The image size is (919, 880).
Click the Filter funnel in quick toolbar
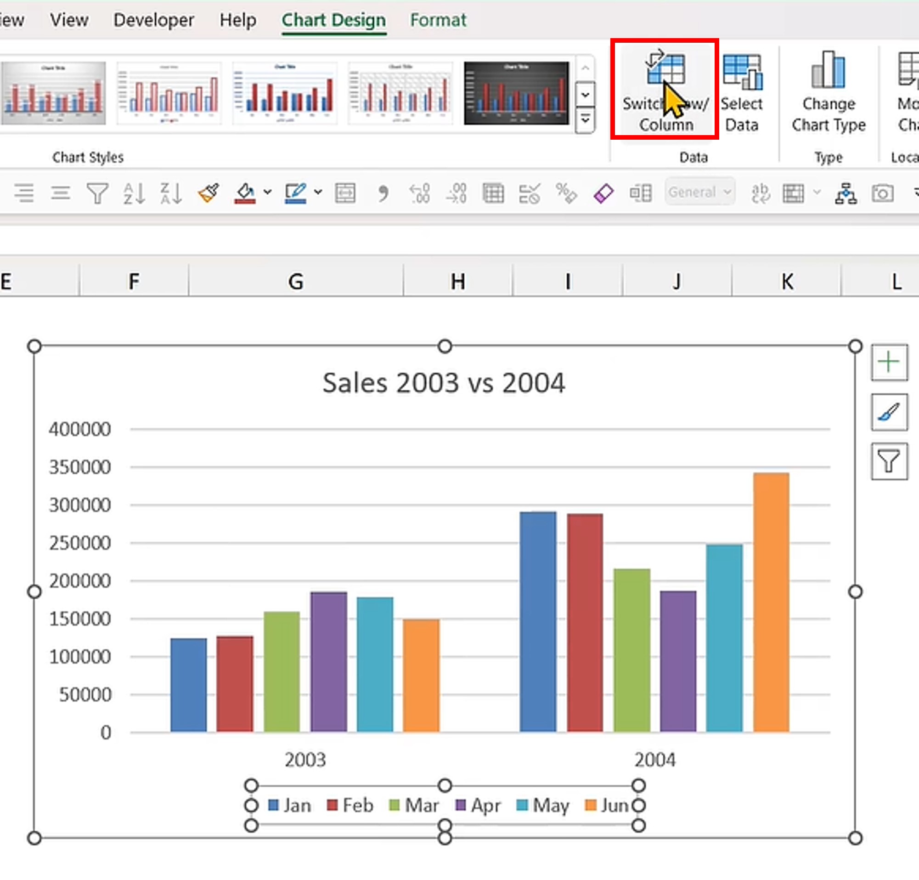click(97, 193)
